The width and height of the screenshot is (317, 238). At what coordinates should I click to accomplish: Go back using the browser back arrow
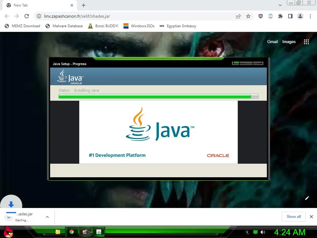7,16
